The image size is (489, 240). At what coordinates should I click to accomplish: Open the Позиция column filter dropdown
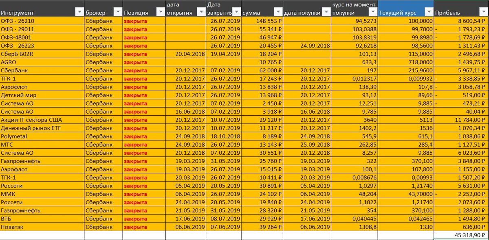point(161,12)
